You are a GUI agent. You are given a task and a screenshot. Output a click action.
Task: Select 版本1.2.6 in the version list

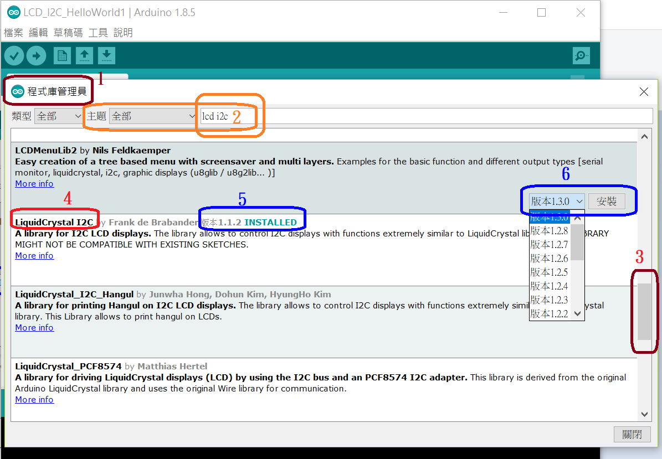[x=550, y=259]
